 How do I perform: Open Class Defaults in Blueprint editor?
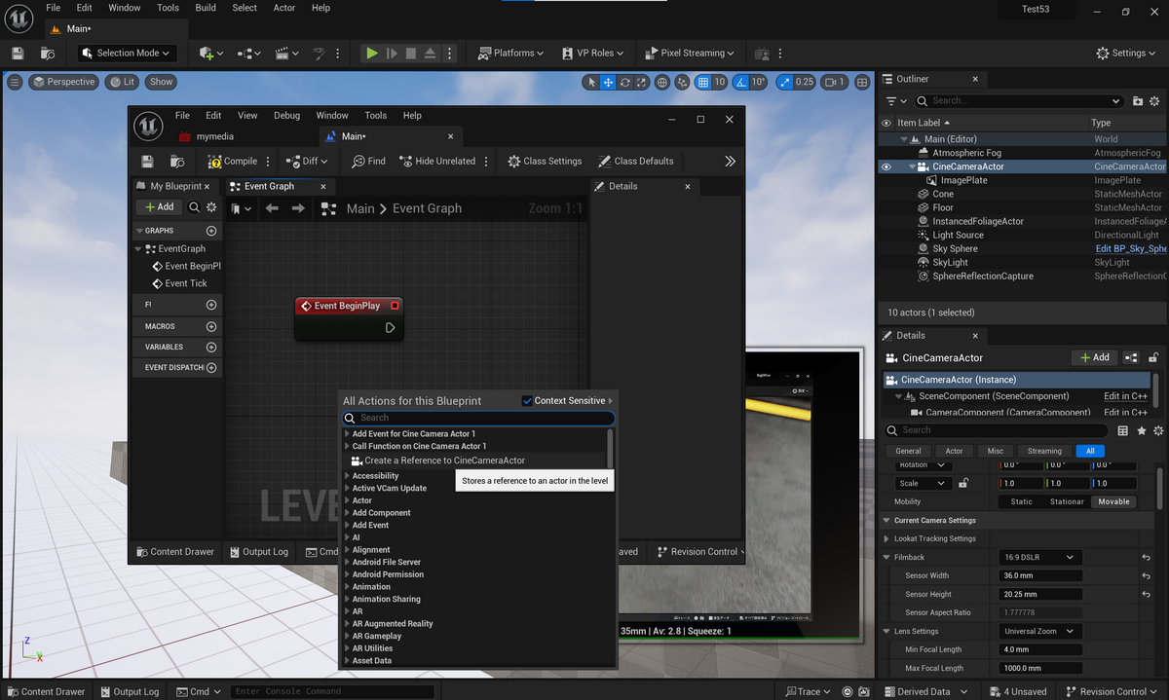[636, 162]
